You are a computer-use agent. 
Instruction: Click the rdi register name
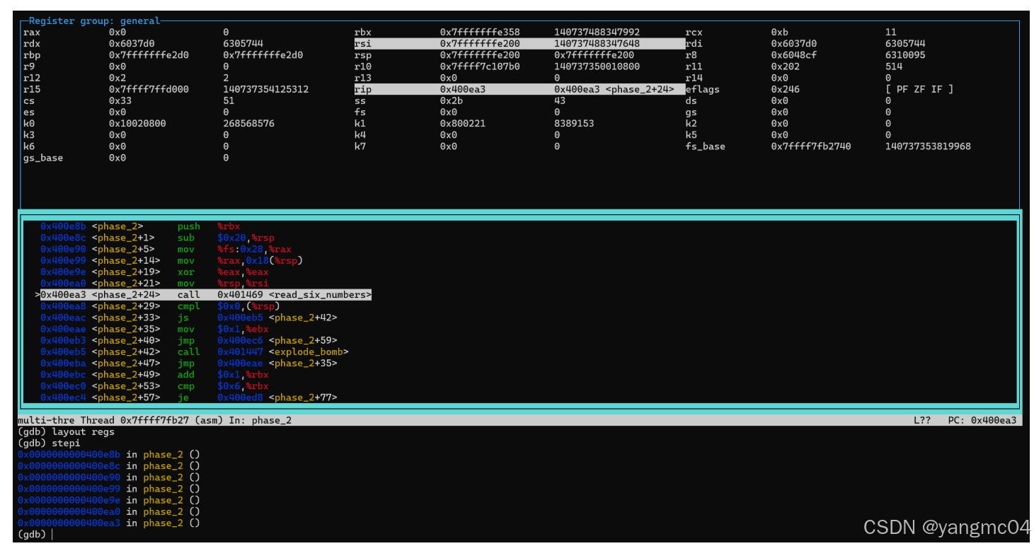click(x=694, y=43)
